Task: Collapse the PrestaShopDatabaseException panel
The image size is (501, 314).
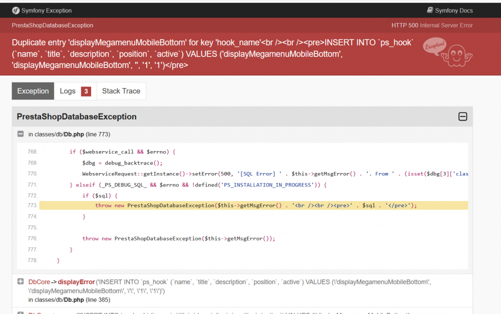Action: click(462, 116)
